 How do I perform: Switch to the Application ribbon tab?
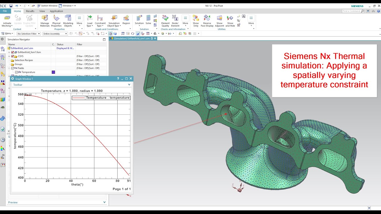[56, 11]
